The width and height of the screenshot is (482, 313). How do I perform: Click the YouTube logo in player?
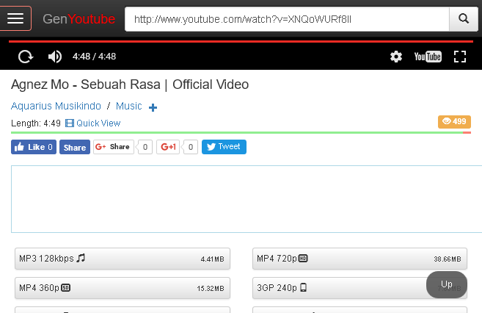click(x=428, y=57)
